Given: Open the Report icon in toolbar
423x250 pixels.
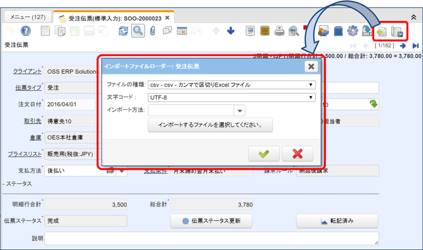Looking at the screenshot, I should [x=250, y=31].
